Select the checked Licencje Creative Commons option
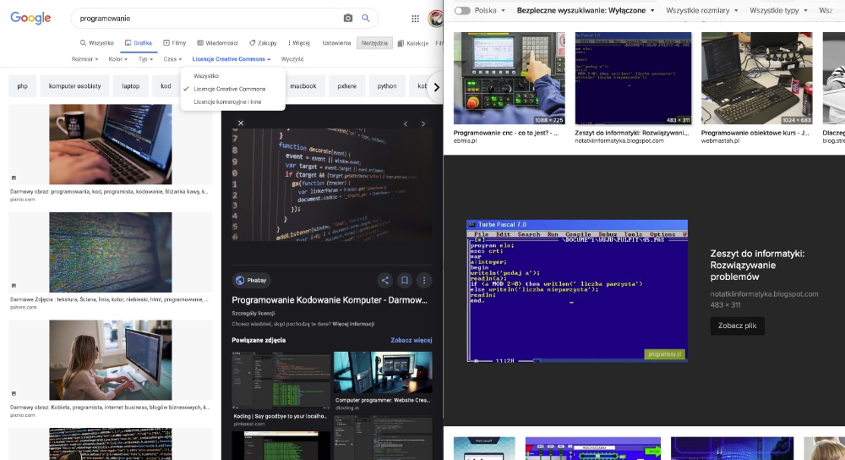Image resolution: width=845 pixels, height=460 pixels. [229, 89]
